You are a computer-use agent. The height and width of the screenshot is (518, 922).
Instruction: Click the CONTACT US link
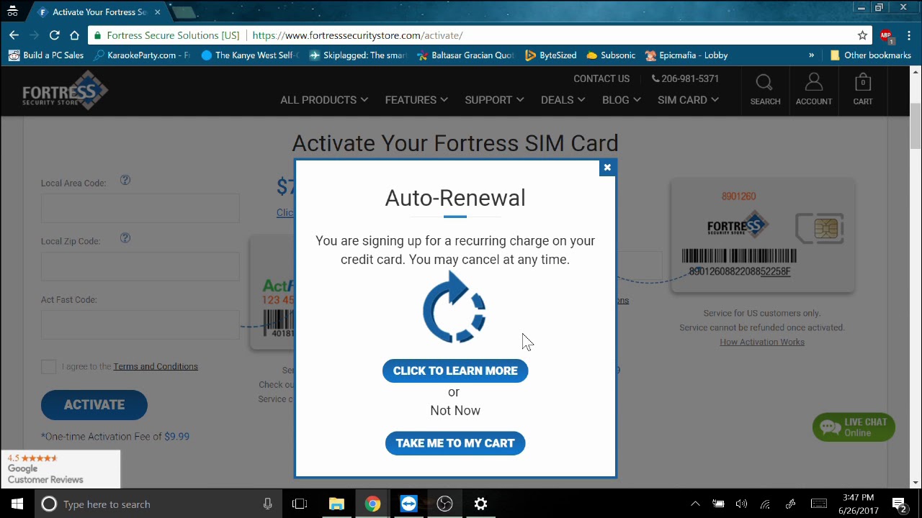tap(601, 78)
